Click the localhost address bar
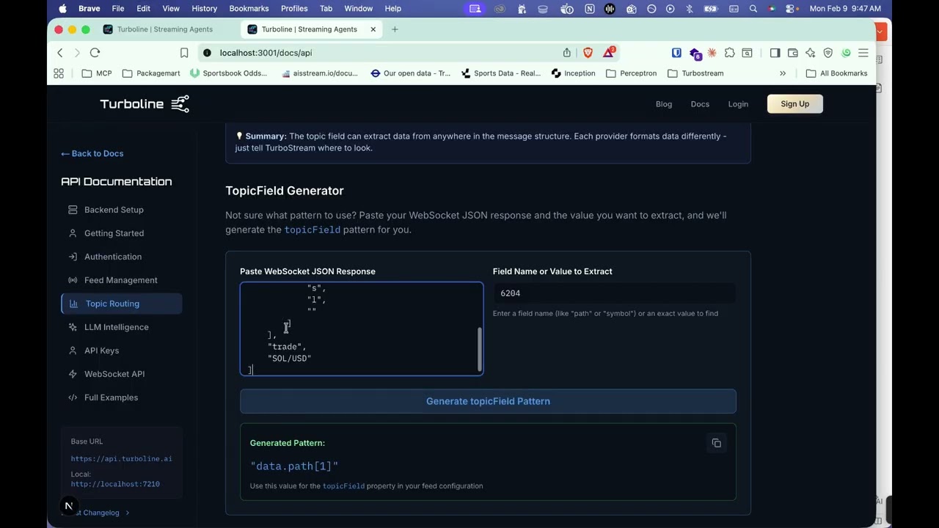Viewport: 939px width, 528px height. (378, 53)
